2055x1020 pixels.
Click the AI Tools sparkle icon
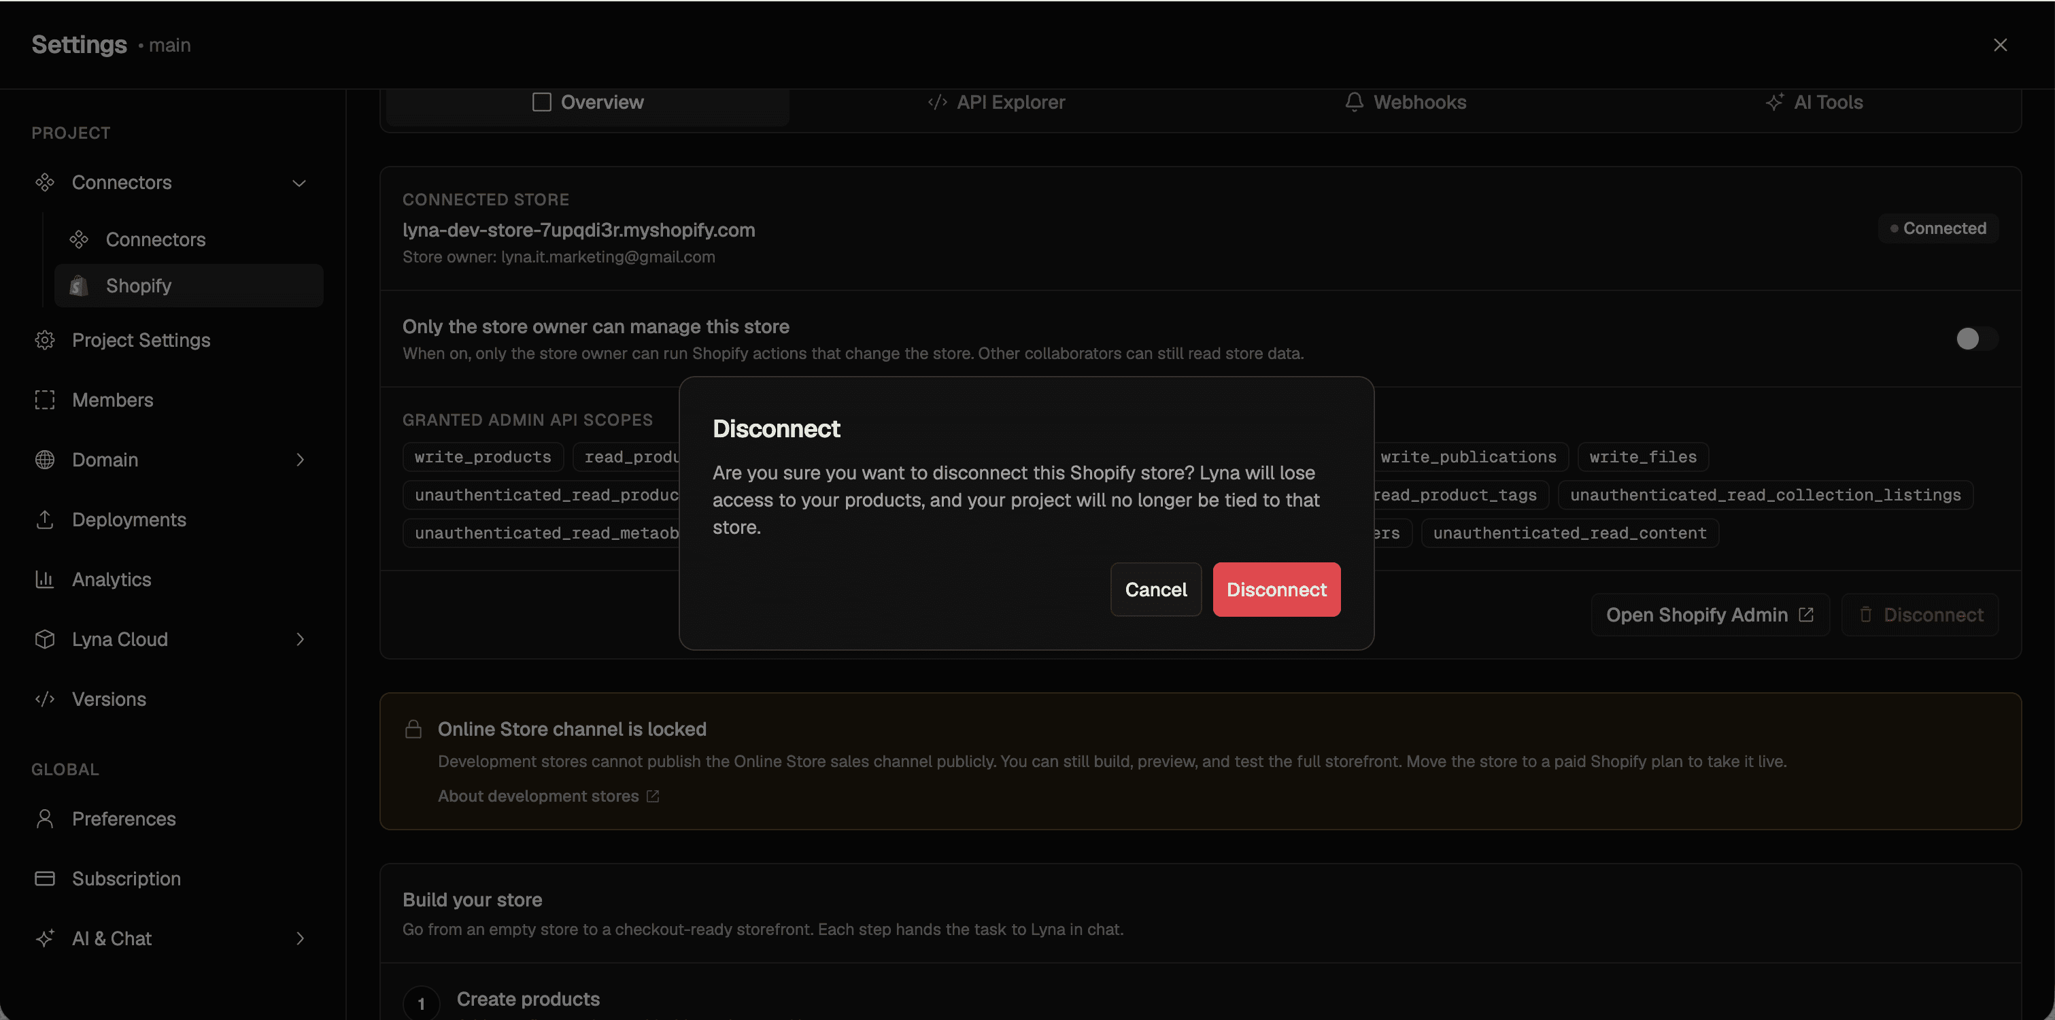[x=1774, y=102]
